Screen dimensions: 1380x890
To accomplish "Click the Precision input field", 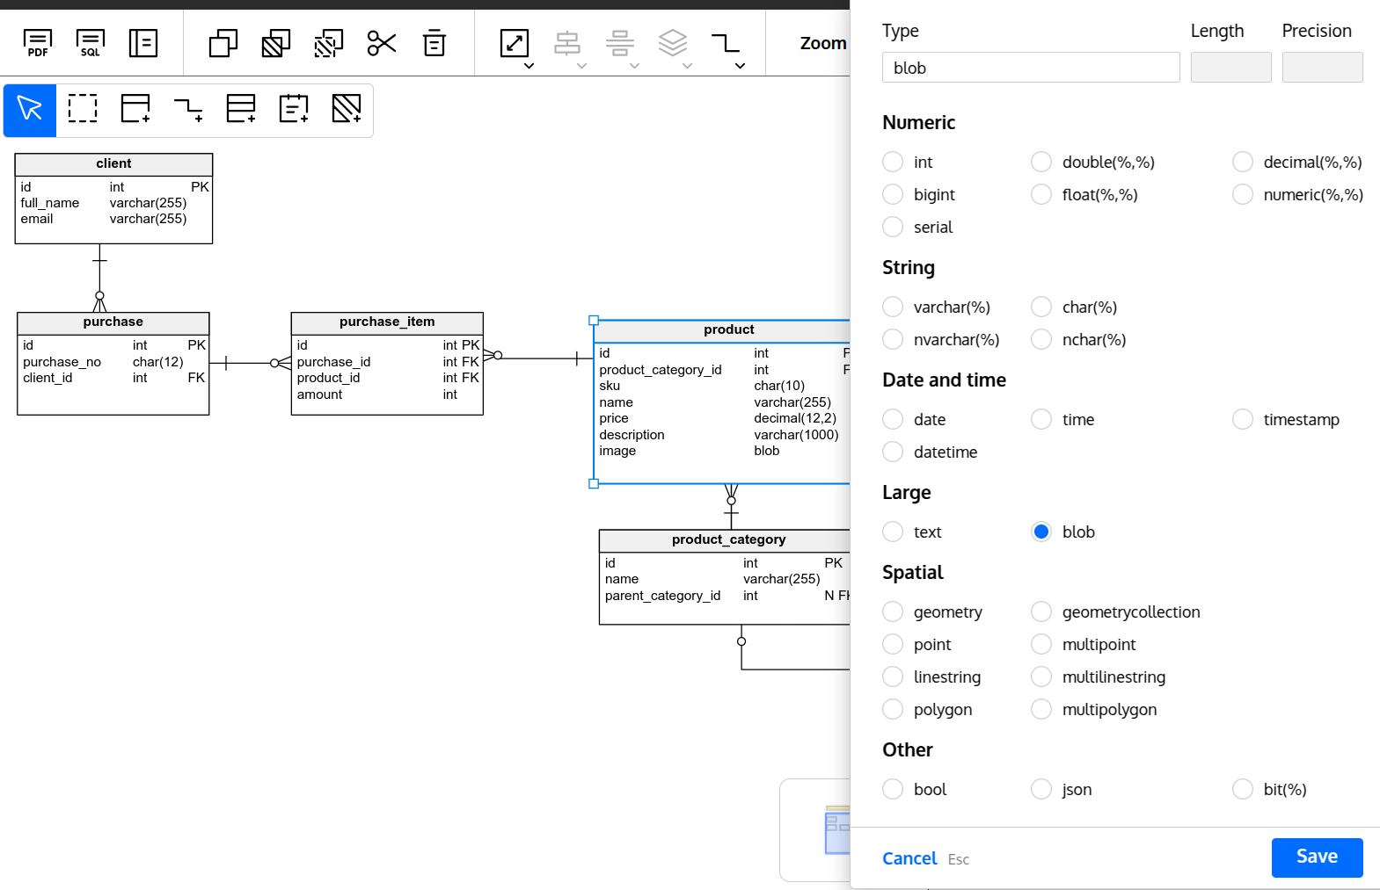I will point(1323,68).
